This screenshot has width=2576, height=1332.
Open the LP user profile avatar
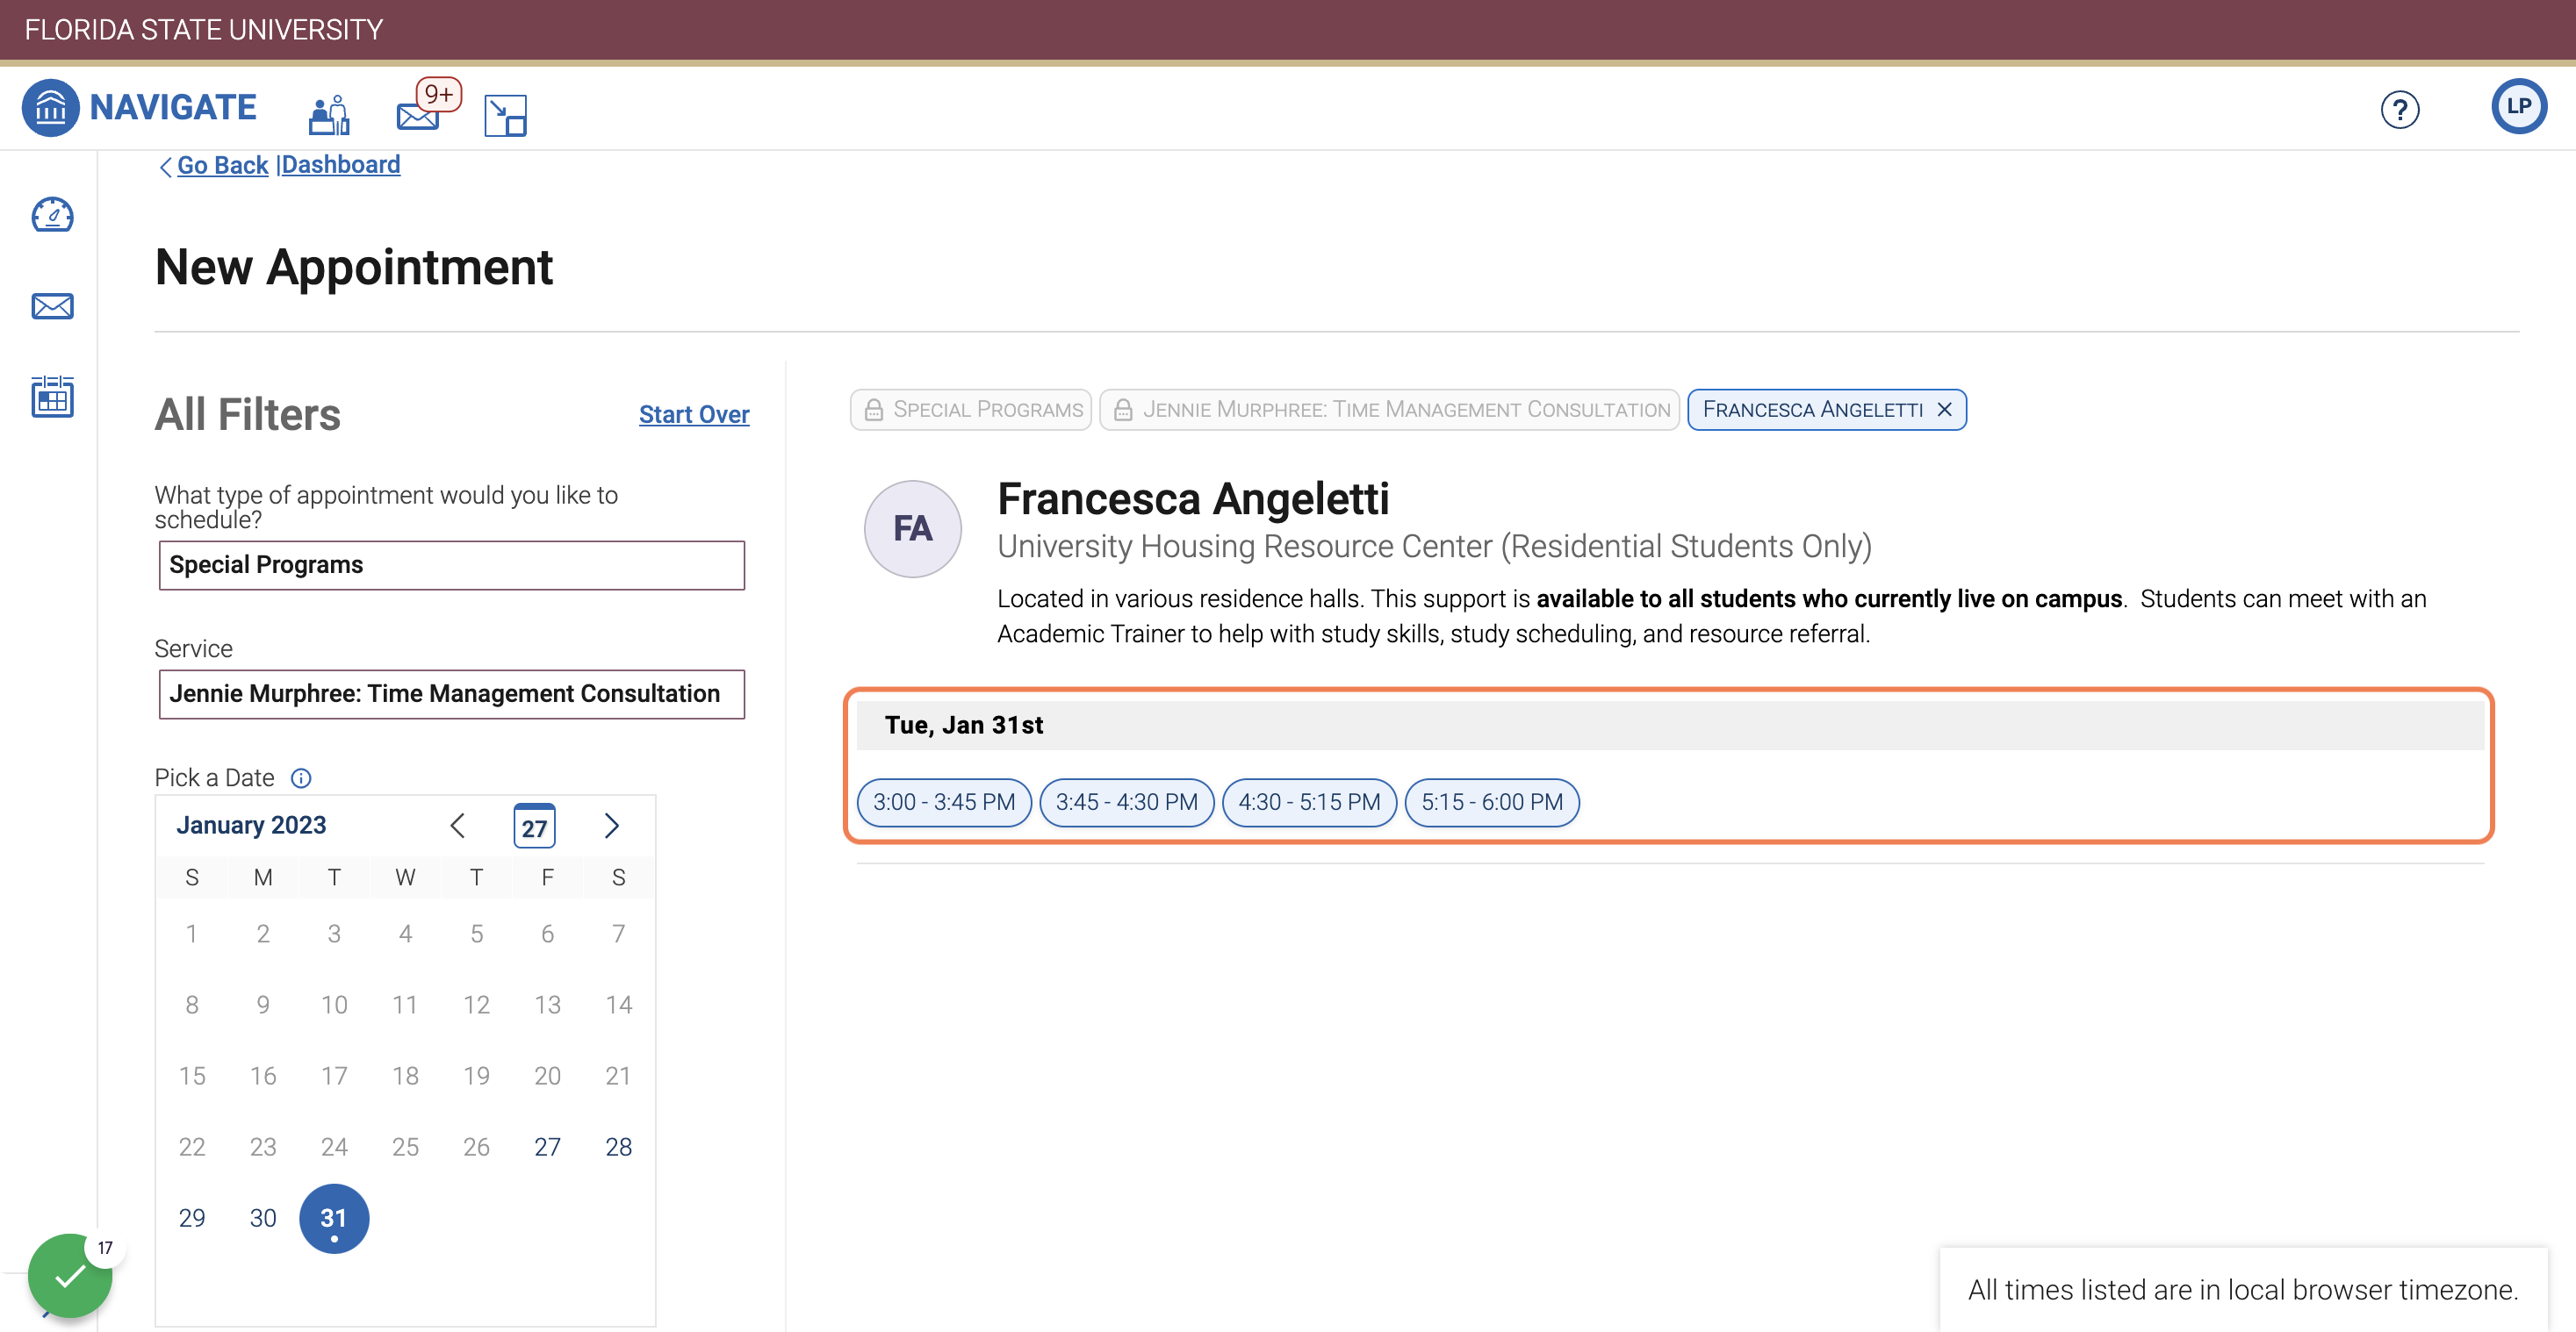(2518, 106)
